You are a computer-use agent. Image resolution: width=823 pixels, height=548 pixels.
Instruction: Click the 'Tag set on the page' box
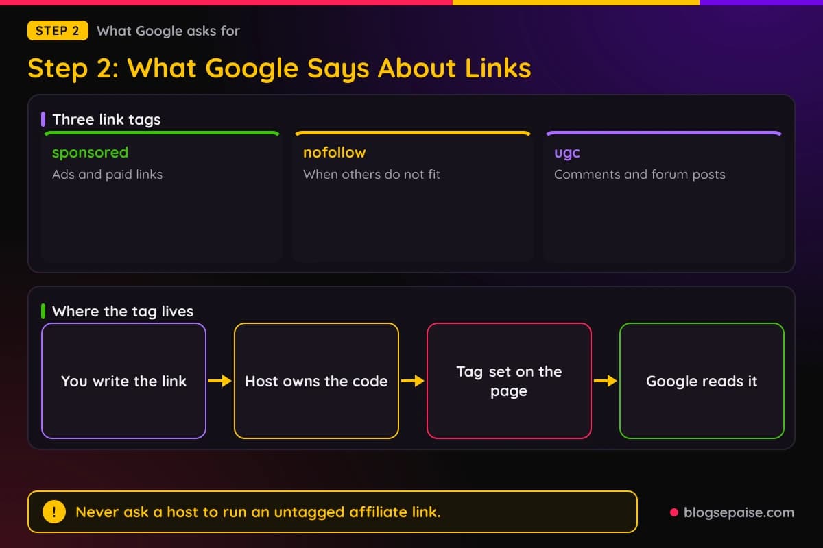[509, 381]
